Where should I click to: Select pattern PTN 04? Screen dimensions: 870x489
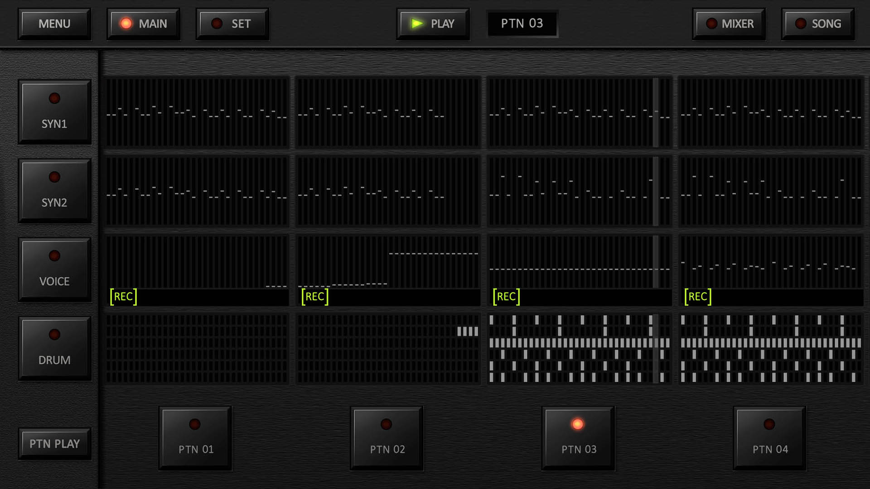coord(770,438)
